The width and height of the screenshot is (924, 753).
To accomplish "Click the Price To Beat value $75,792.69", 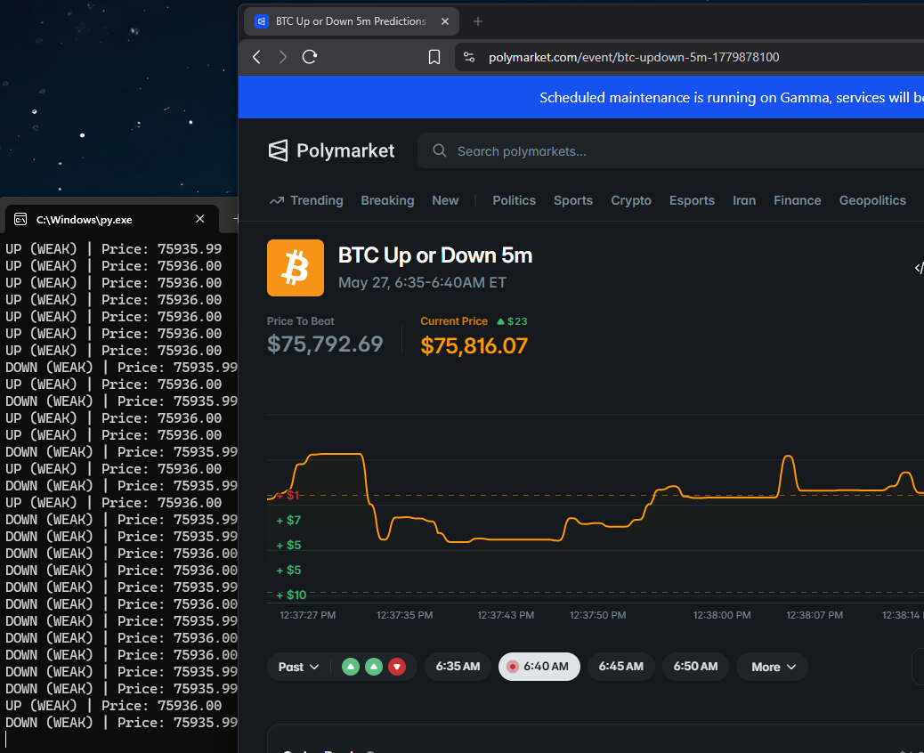I will 325,344.
